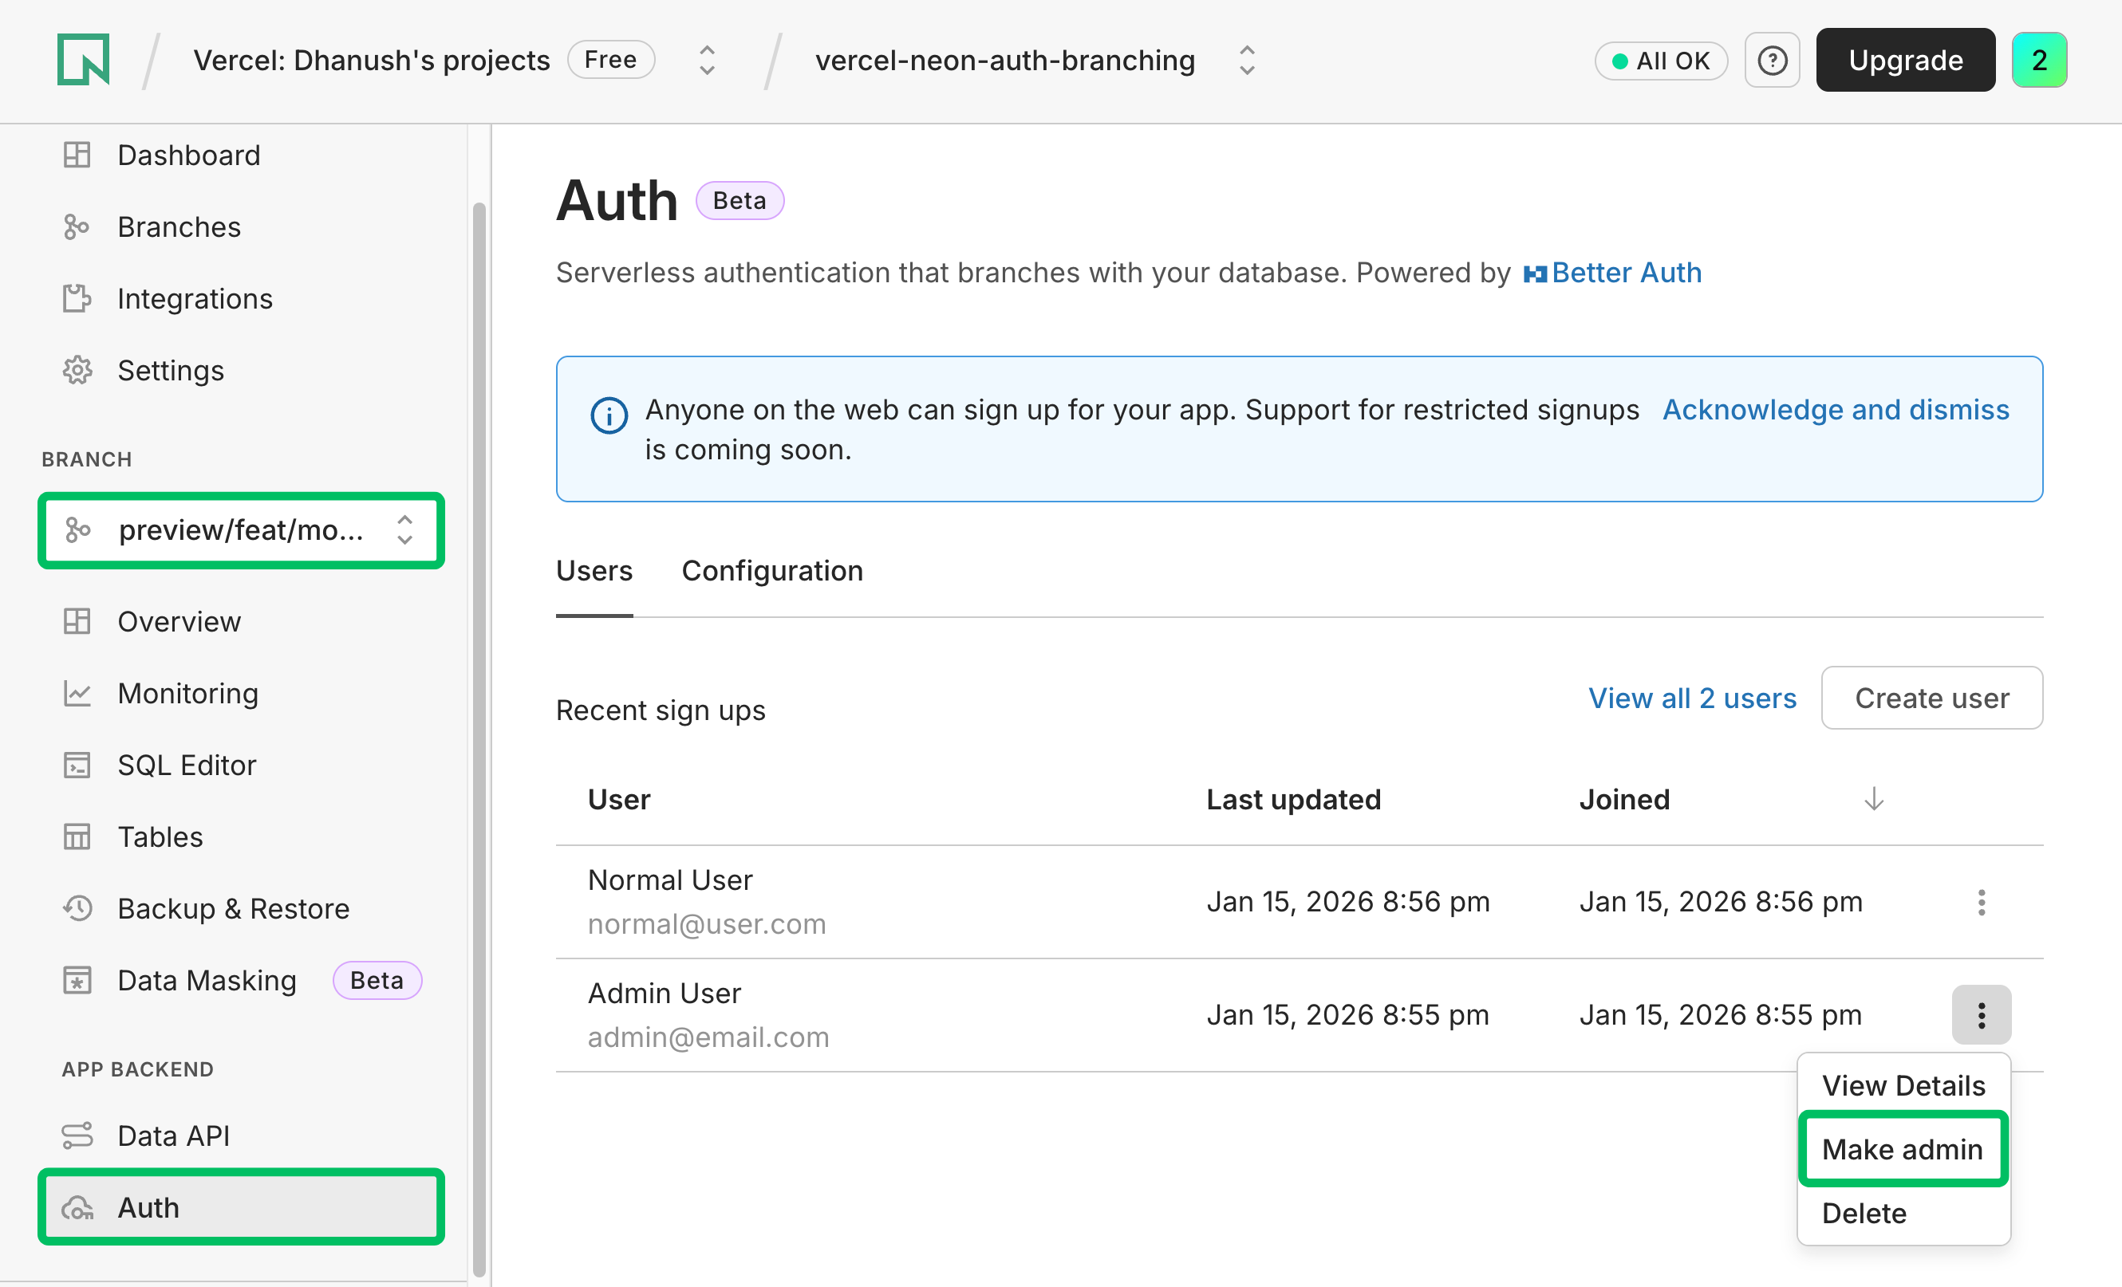This screenshot has width=2122, height=1287.
Task: Sort by Joined using the down arrow
Action: [1873, 799]
